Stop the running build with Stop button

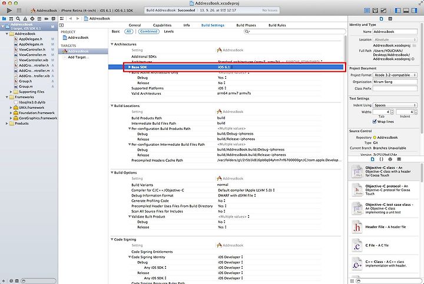(19, 10)
